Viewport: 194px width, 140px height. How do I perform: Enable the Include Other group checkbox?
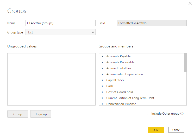(148, 113)
